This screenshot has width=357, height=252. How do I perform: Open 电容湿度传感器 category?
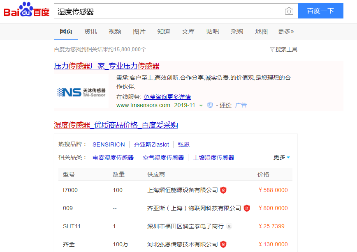[x=113, y=158]
